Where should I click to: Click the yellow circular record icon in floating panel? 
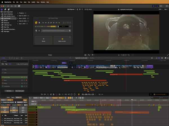[36, 23]
